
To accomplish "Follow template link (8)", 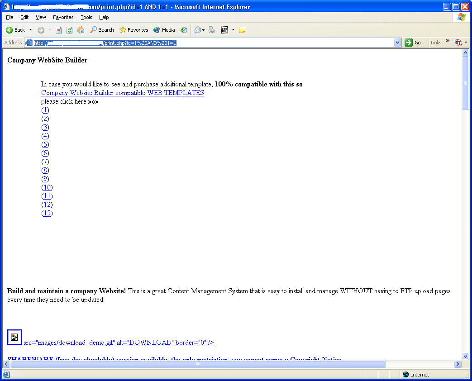I will point(45,170).
